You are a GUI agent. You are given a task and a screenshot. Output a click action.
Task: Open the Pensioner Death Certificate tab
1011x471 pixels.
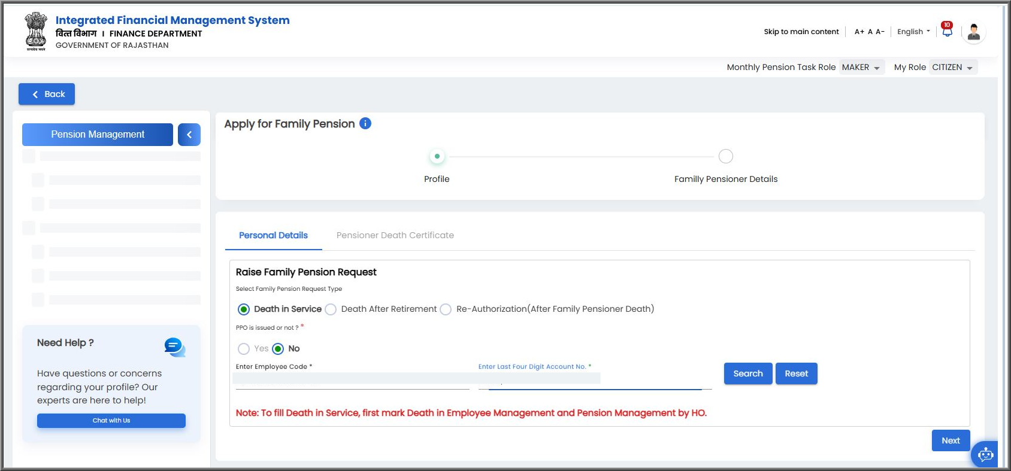tap(395, 235)
